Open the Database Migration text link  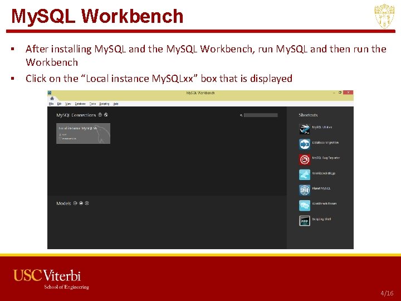point(325,143)
